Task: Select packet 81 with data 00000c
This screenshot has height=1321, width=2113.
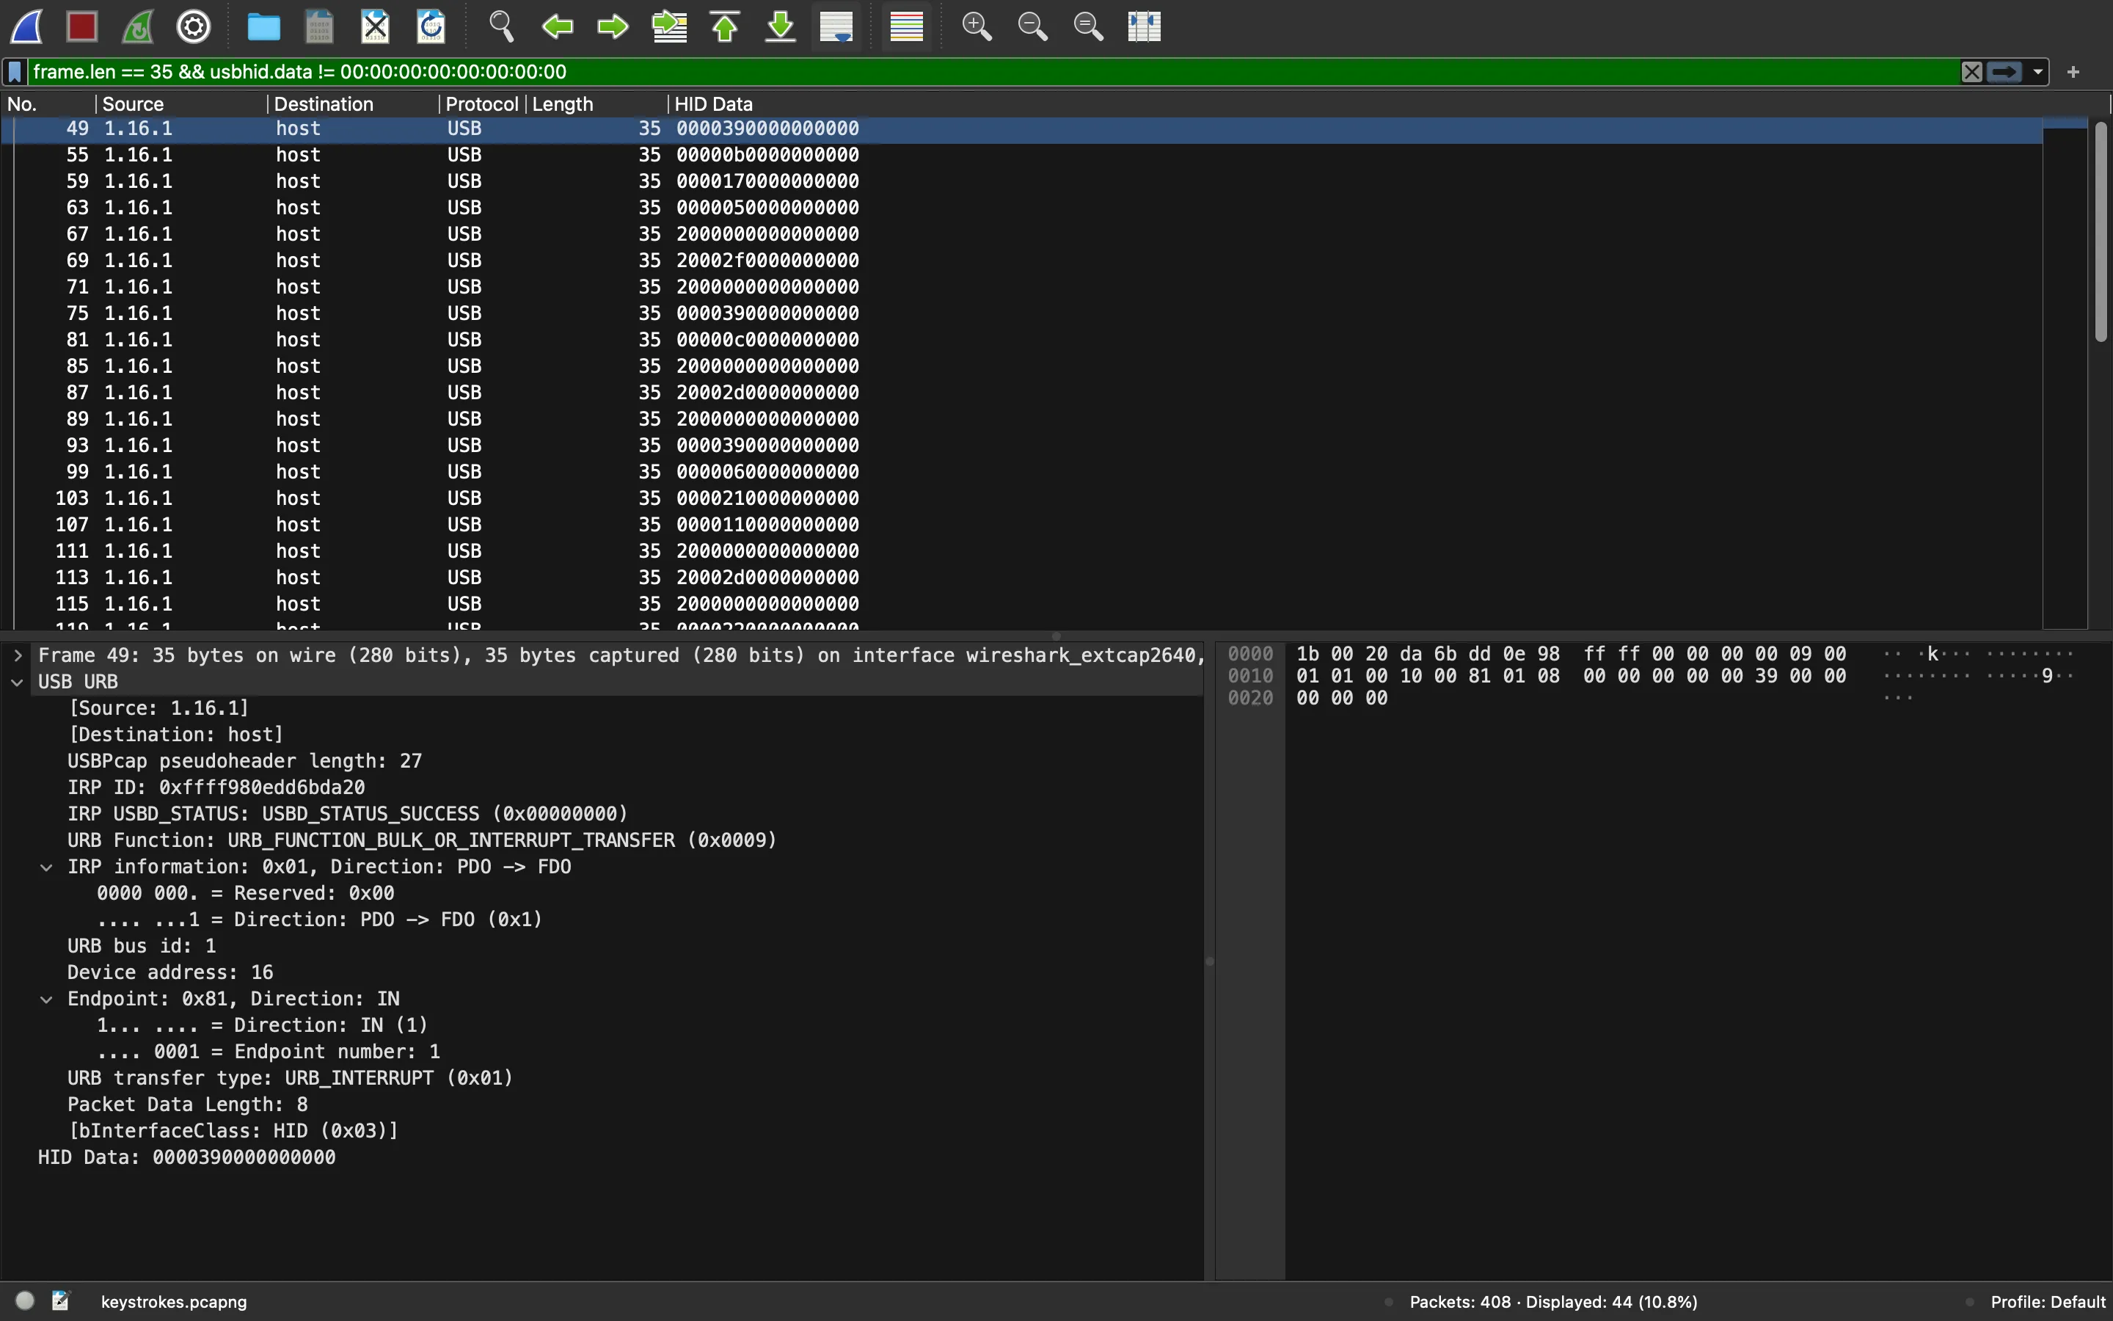Action: tap(1021, 340)
